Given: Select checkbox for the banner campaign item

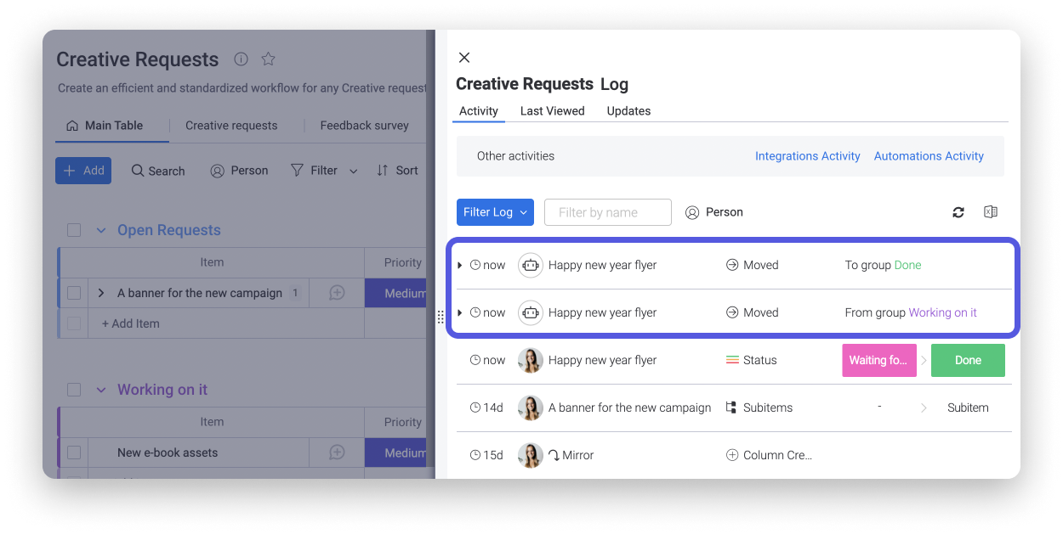Looking at the screenshot, I should [x=74, y=293].
